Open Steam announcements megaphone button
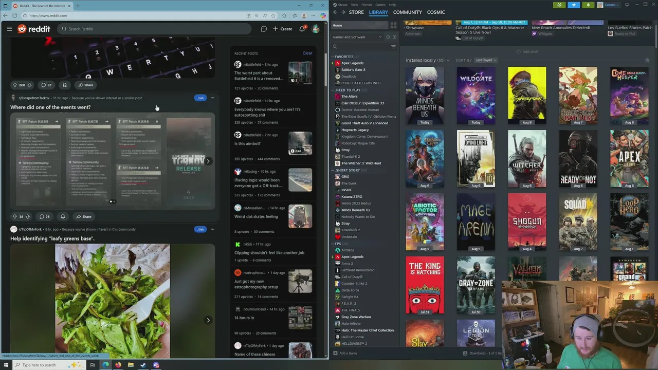This screenshot has height=370, width=658. (574, 5)
